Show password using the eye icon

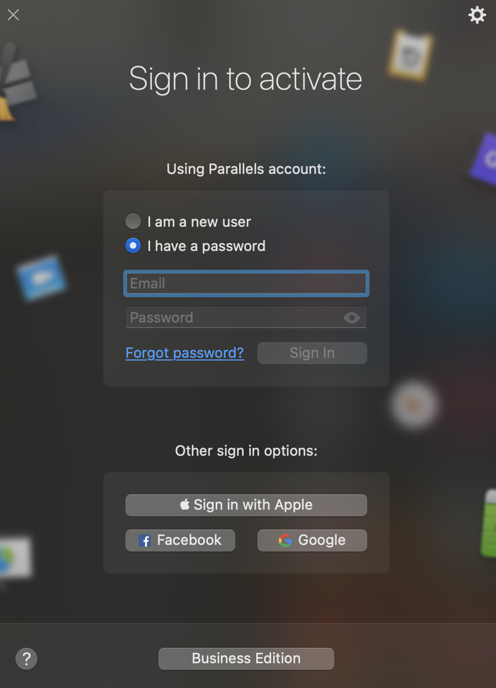coord(352,318)
